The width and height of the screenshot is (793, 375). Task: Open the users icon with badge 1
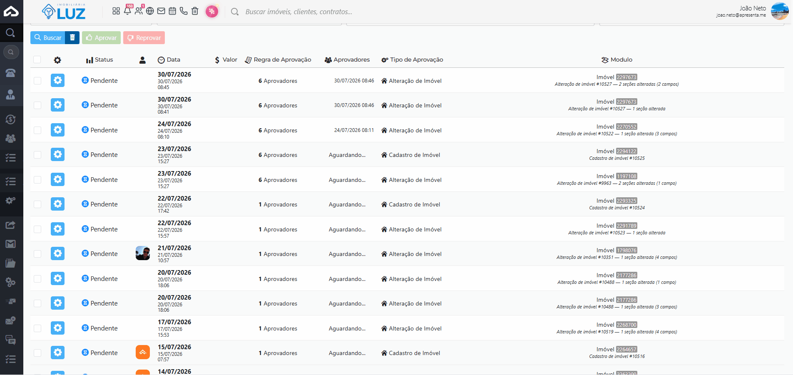[x=139, y=10]
